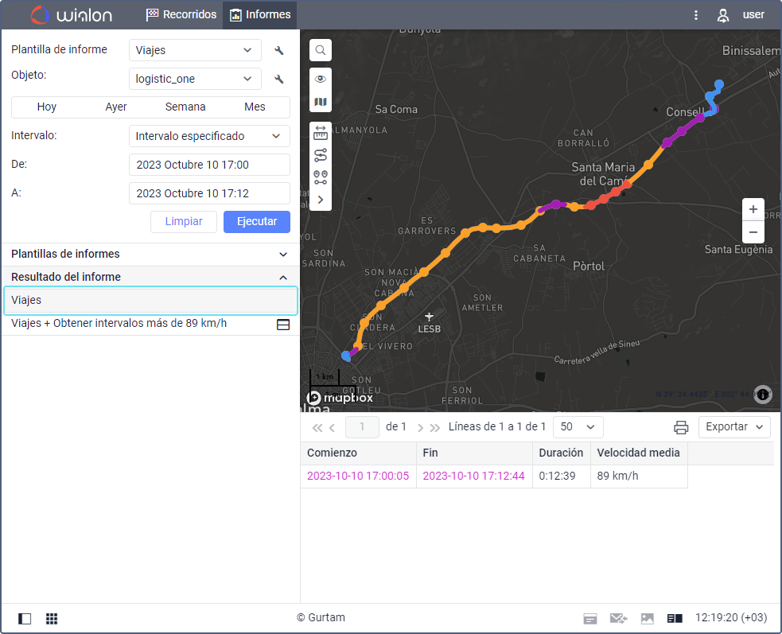Image resolution: width=782 pixels, height=634 pixels.
Task: Select the Semana interval tab
Action: (185, 107)
